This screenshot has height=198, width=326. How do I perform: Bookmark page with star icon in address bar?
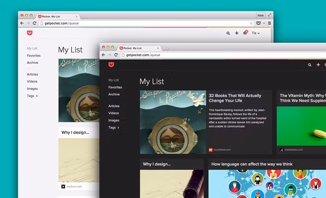click(251, 23)
